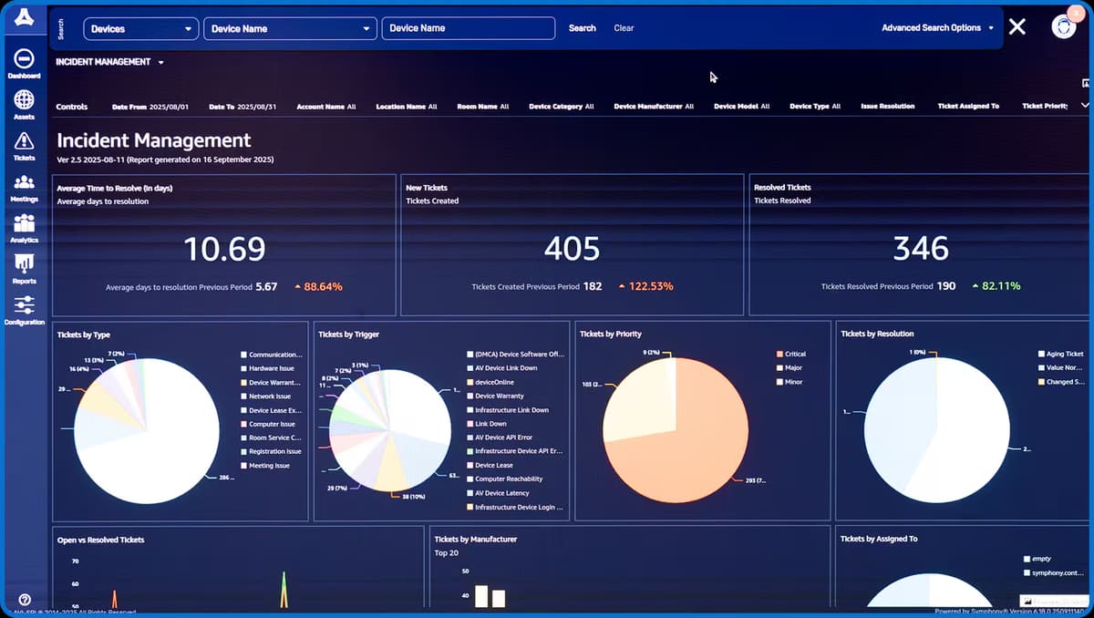Open the Analytics sidebar icon
Screen dimensions: 1094x618
[24, 223]
